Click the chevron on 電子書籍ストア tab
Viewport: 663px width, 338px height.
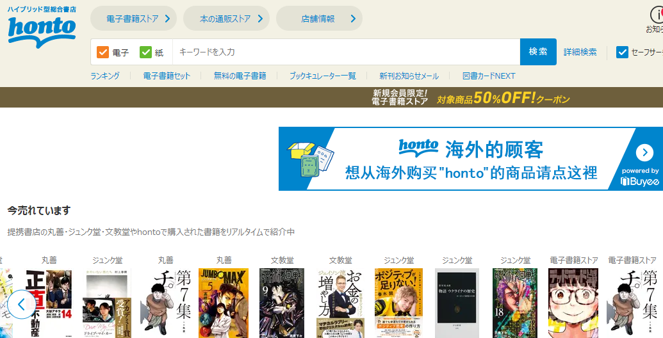pyautogui.click(x=167, y=19)
